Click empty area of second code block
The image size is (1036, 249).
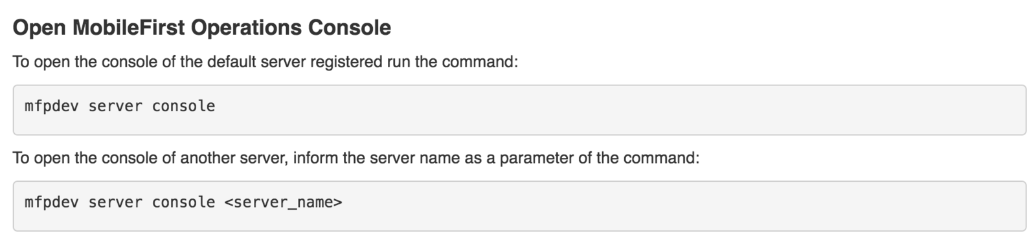pos(680,206)
